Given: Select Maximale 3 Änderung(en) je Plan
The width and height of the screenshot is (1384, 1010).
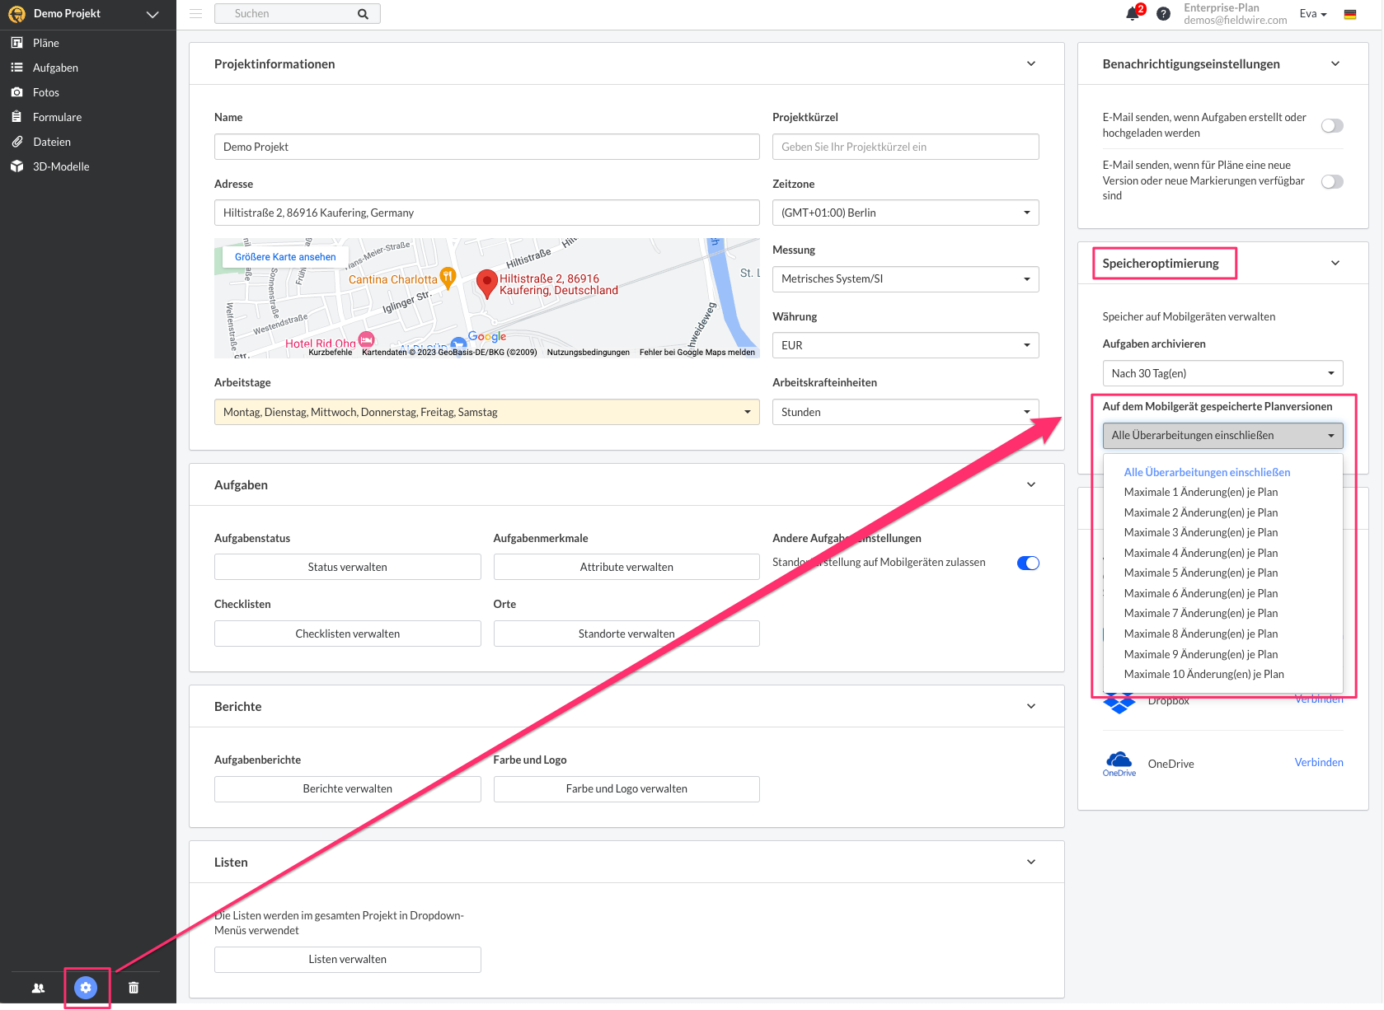Looking at the screenshot, I should (x=1222, y=532).
